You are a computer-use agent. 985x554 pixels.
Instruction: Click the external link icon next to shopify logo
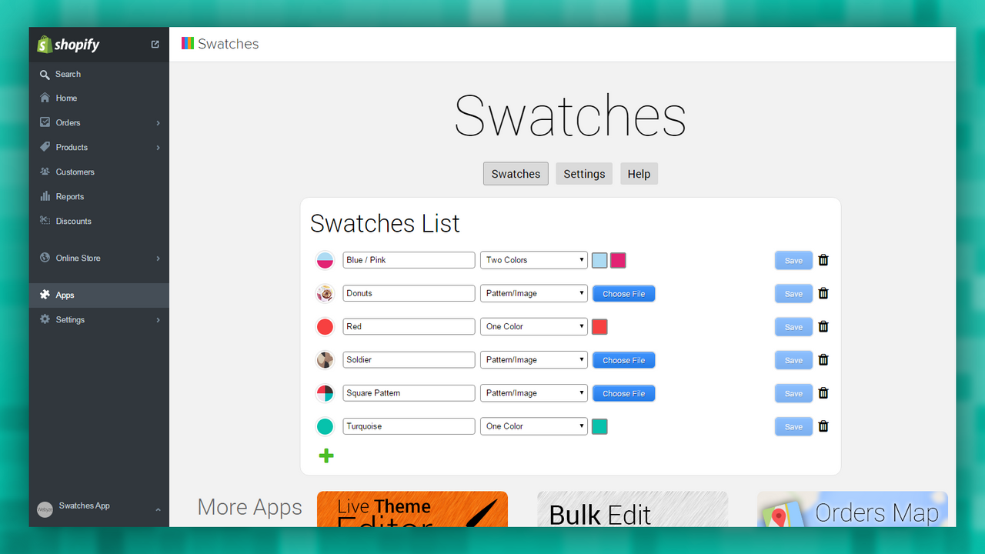155,44
